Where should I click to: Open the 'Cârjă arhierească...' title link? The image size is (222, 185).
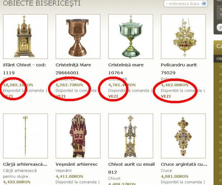coord(25,164)
